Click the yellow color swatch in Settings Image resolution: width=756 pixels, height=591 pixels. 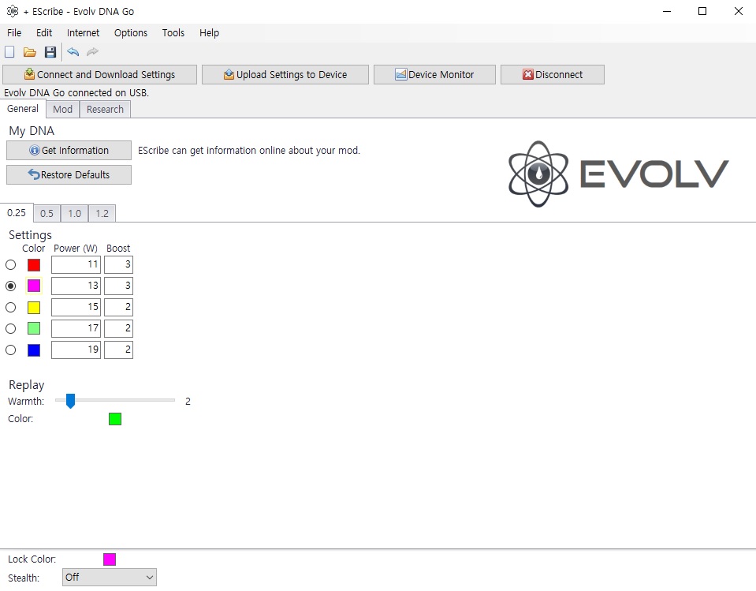pos(34,307)
